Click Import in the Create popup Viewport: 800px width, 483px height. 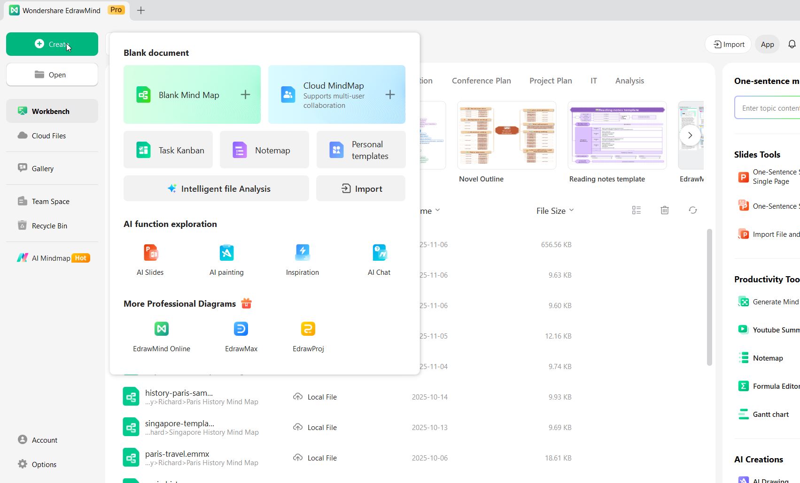click(x=361, y=189)
